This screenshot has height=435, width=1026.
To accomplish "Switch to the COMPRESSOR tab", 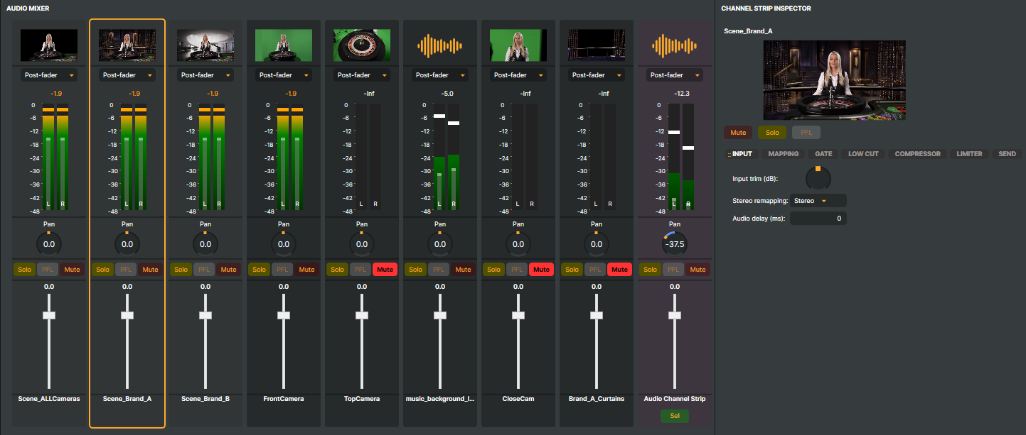I will click(x=917, y=154).
